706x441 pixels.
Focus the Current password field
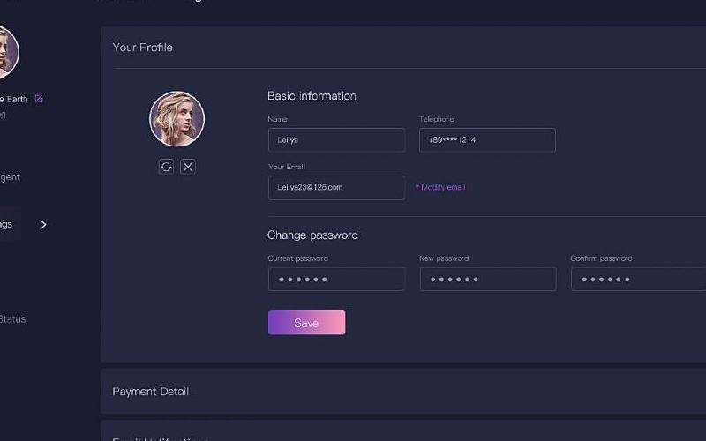pos(336,280)
